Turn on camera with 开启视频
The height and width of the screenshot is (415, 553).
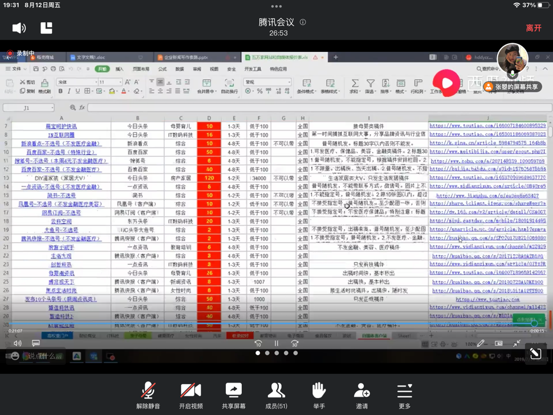[191, 395]
